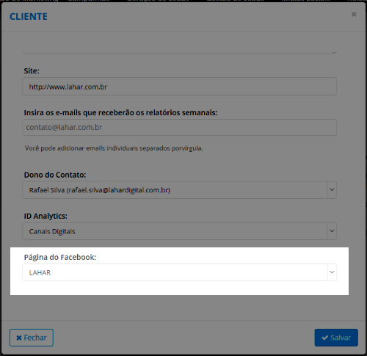Click the weekly report e-mails input field
367x356 pixels.
(180, 127)
